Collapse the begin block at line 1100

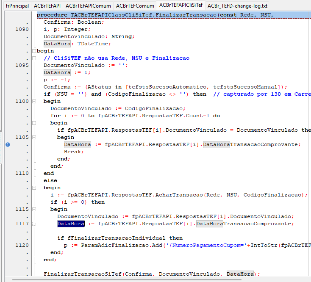(34, 102)
